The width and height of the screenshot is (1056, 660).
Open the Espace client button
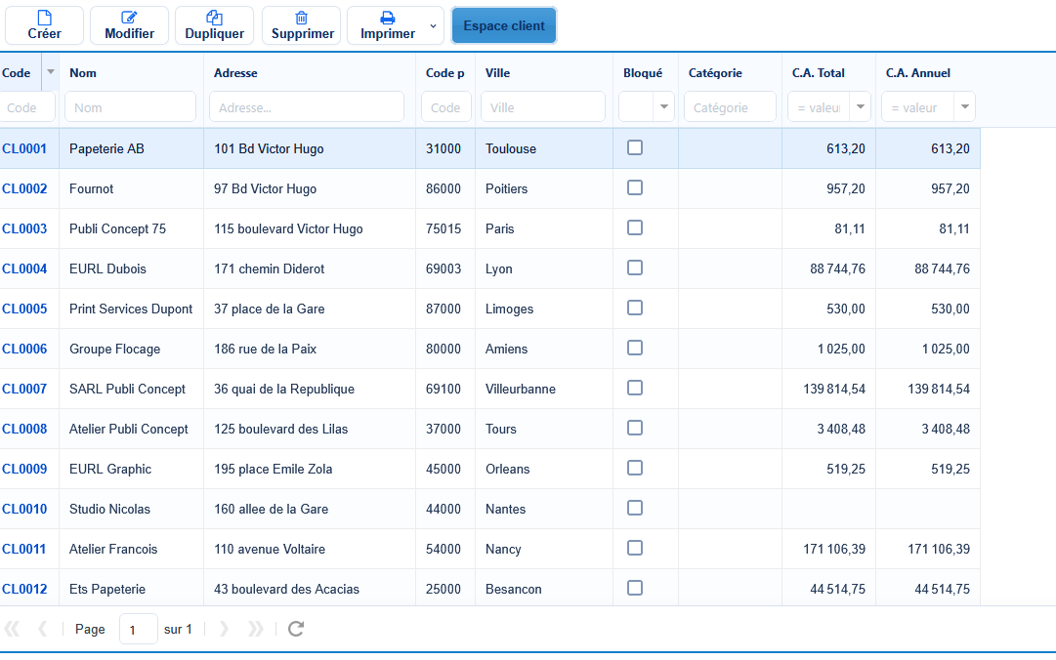pos(504,25)
